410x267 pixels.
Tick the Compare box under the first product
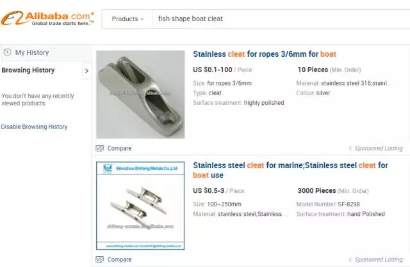pos(99,148)
